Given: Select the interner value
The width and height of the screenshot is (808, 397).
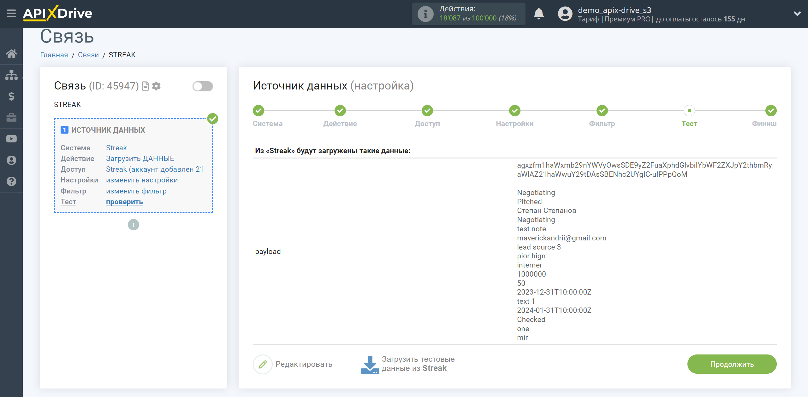Looking at the screenshot, I should [529, 265].
